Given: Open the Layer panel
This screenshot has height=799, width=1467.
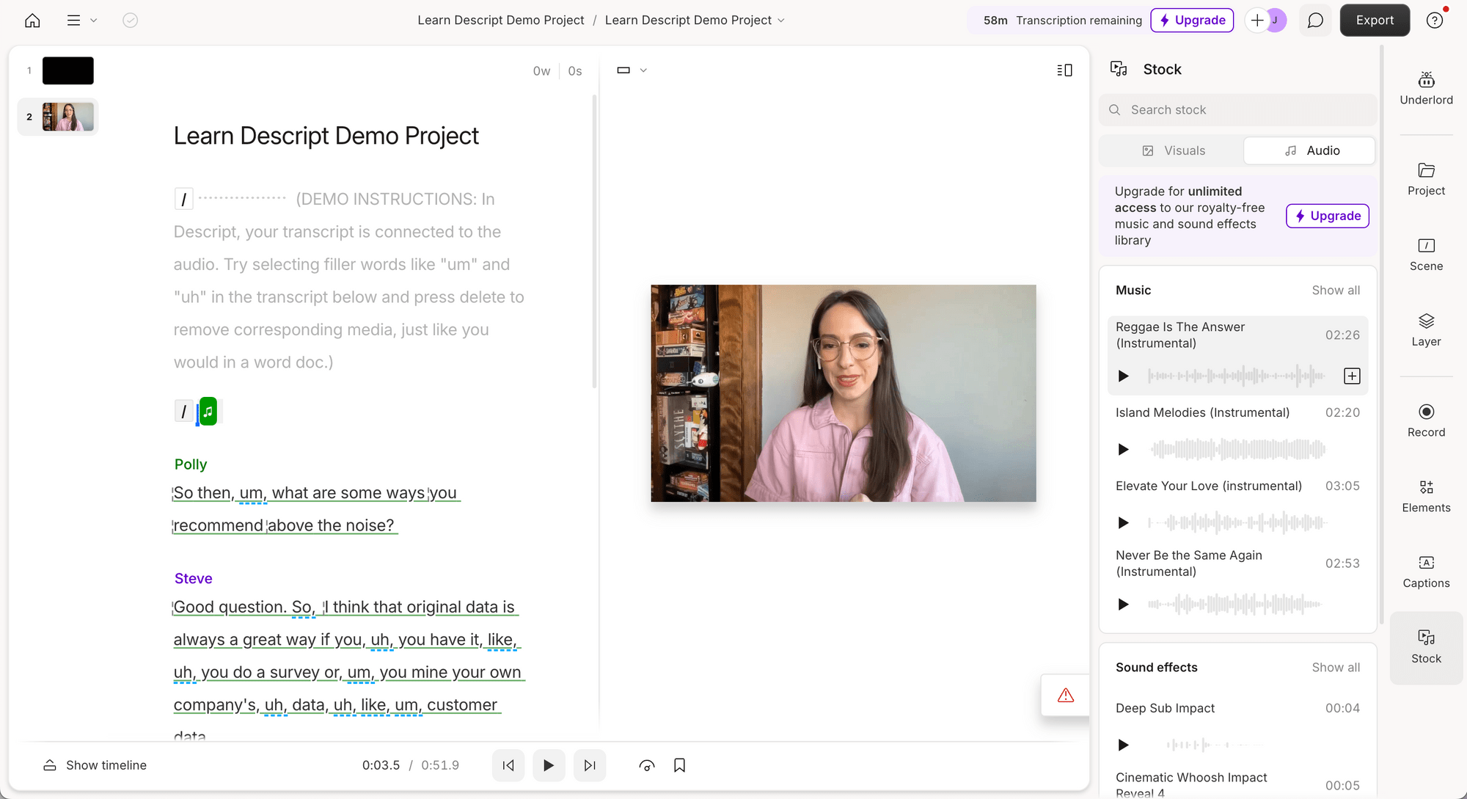Looking at the screenshot, I should (1426, 331).
